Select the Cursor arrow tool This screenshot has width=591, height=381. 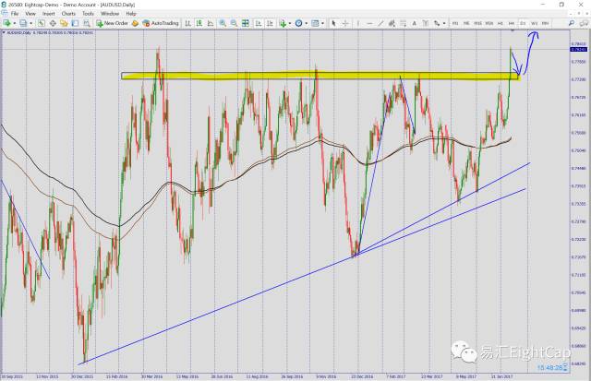click(x=333, y=23)
